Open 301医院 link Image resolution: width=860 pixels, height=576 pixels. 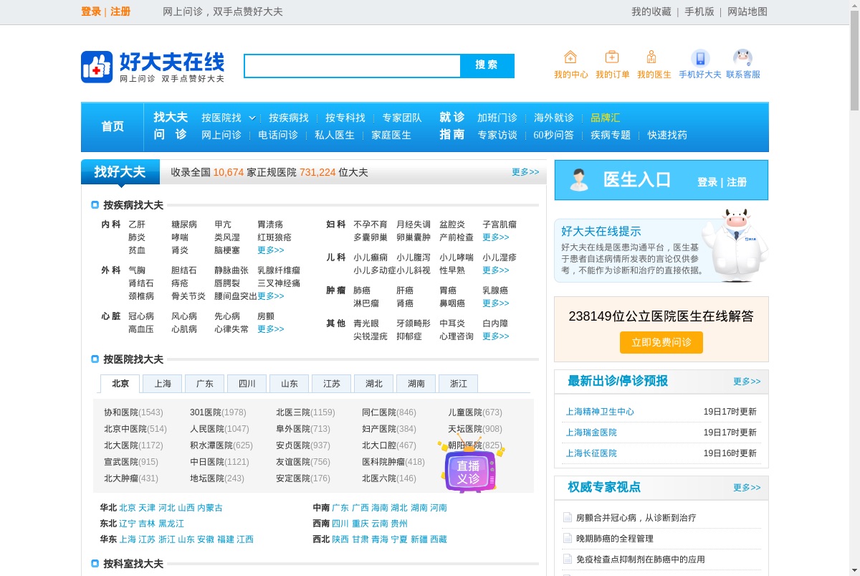coord(206,412)
